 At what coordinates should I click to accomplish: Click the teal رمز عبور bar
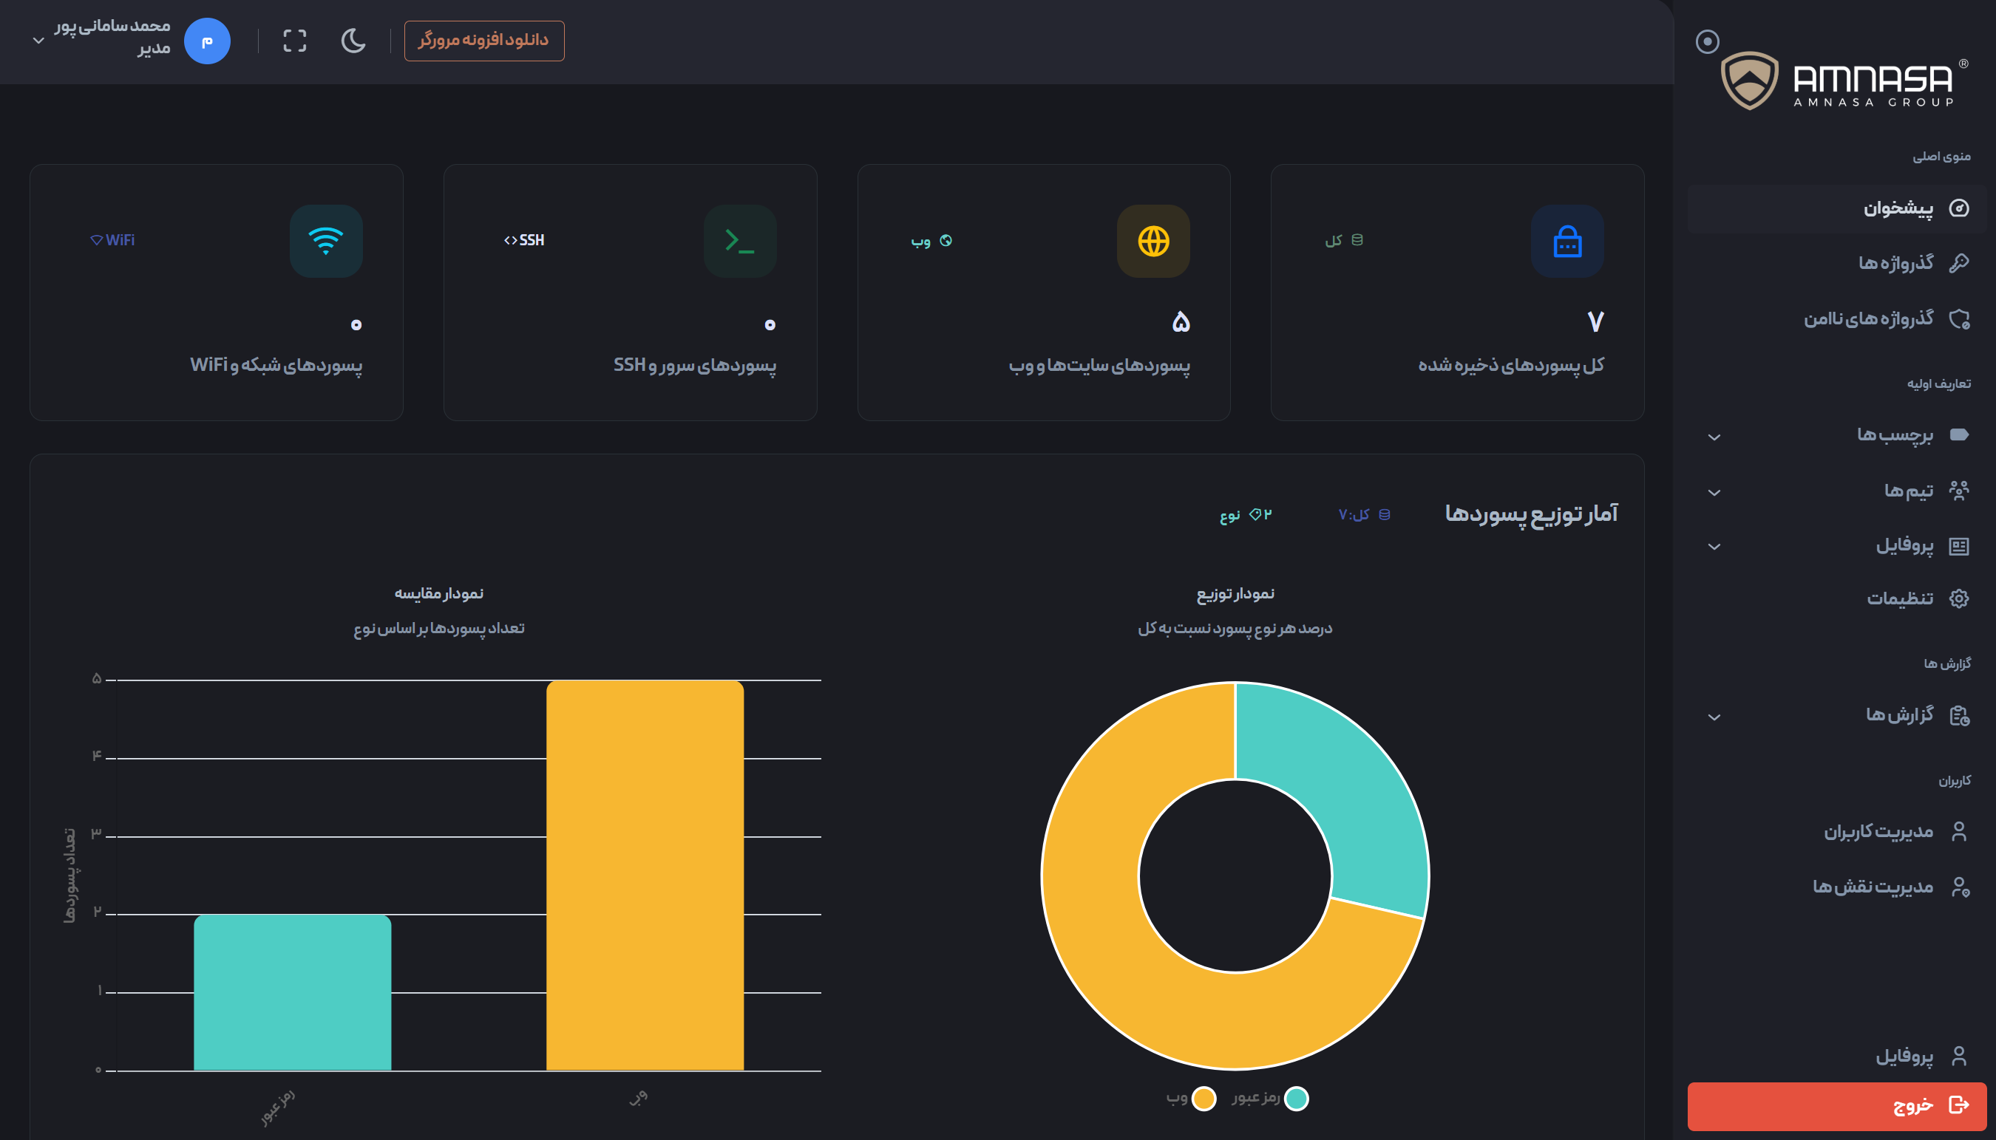coord(292,992)
